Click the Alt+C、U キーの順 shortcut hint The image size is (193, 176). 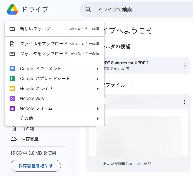[84, 44]
